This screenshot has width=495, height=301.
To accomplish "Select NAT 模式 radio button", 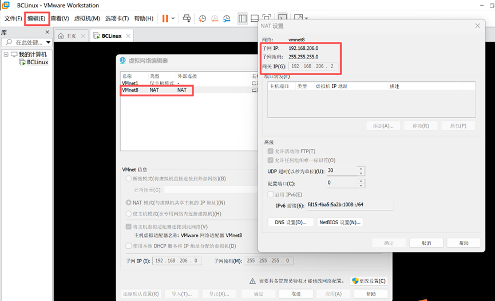I will tap(129, 202).
